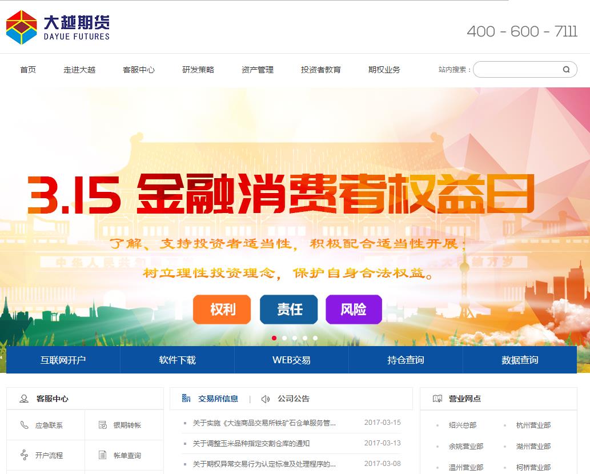Open 关于调整玉米品种指定交割仓库的通知
Screen dimensions: 590x474
click(251, 444)
